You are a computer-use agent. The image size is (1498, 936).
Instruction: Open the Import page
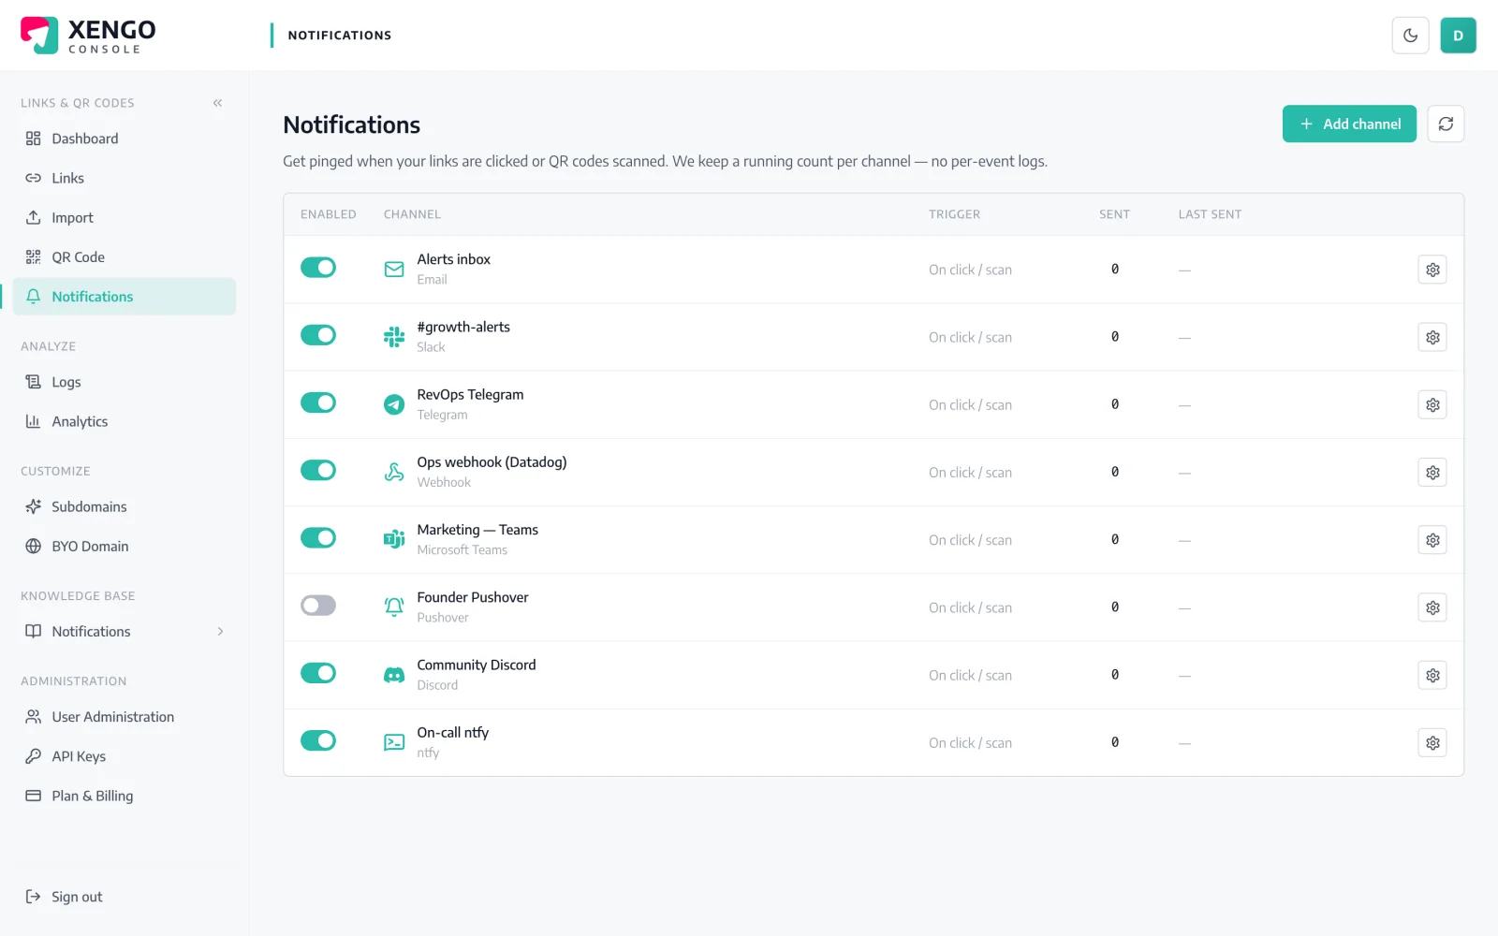(125, 217)
